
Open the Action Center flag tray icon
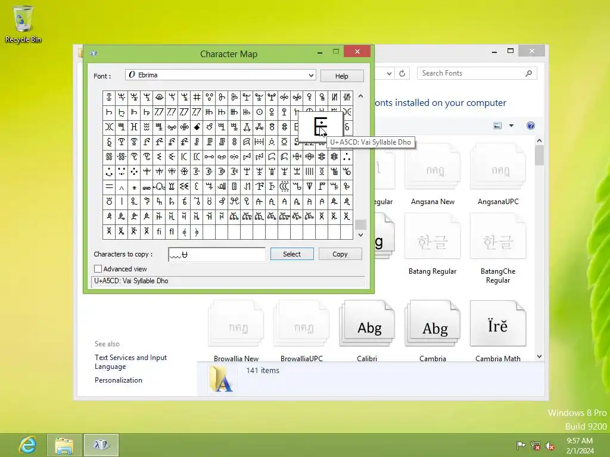click(x=521, y=445)
